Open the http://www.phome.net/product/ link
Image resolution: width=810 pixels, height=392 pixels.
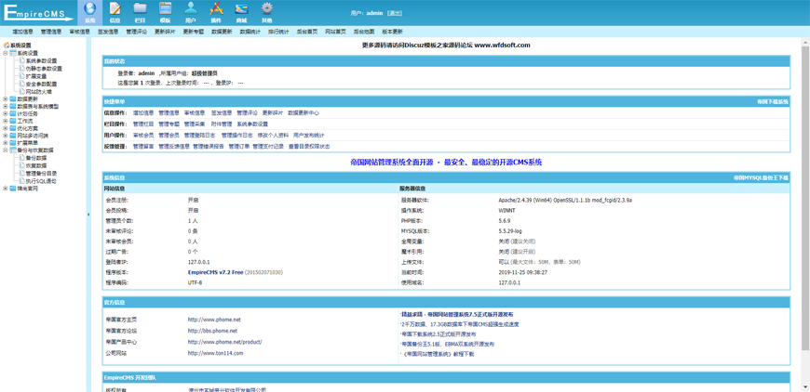coord(224,342)
